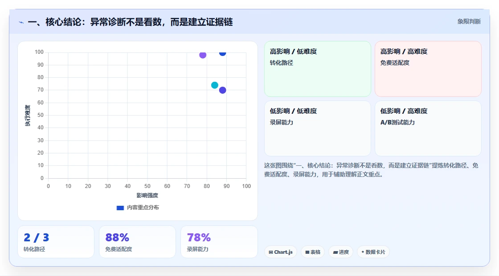Click the description paragraph starting 这张图围绕
499x276 pixels.
(x=371, y=170)
